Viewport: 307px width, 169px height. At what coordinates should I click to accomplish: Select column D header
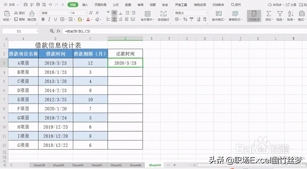pos(125,38)
